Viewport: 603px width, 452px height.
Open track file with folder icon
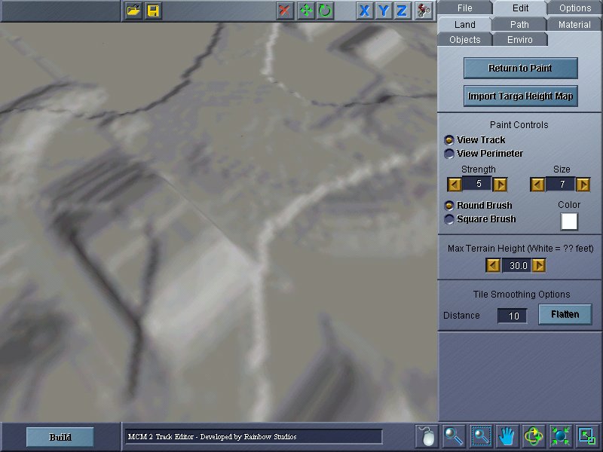[133, 11]
